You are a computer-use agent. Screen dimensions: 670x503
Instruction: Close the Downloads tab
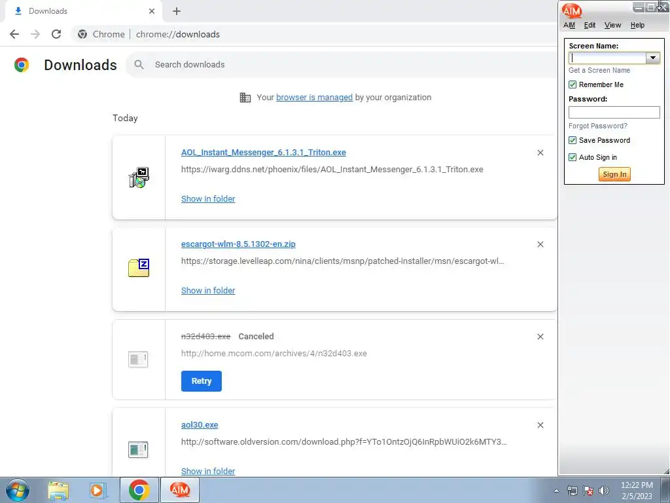click(x=152, y=11)
